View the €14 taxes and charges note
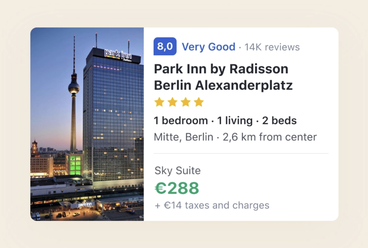Screen dimensions: 368x248 tap(212, 205)
